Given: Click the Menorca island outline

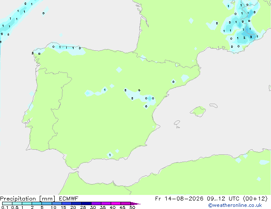Looking at the screenshot, I should click(x=213, y=105).
